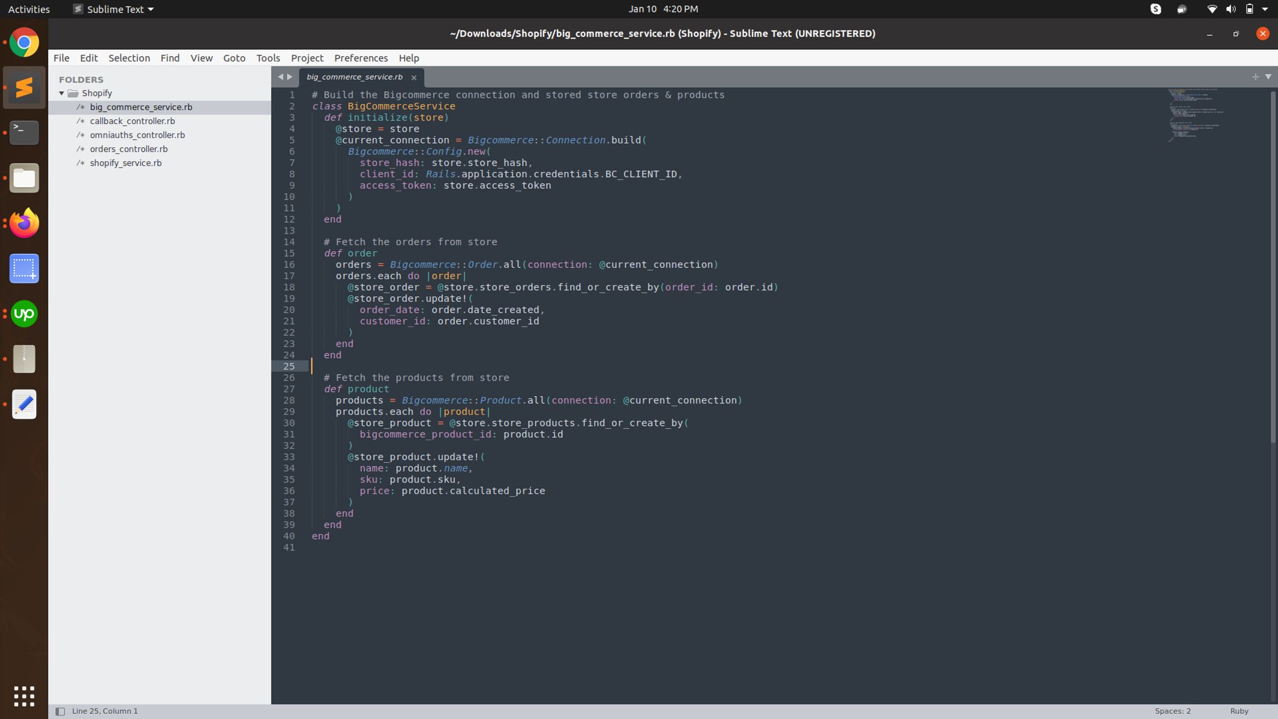Click line number 41 in the gutter
Screen dimensions: 1278x719
[289, 548]
